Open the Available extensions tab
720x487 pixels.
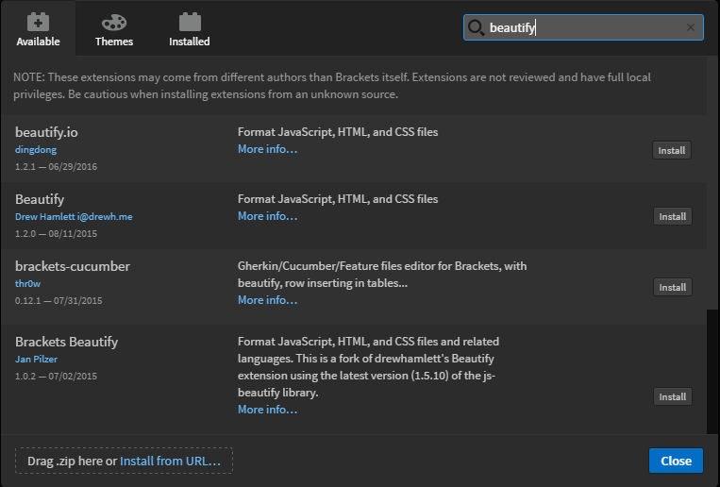[x=38, y=28]
